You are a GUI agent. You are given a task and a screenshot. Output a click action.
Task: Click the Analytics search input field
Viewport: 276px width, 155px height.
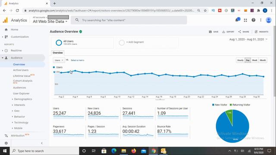[x=129, y=20]
